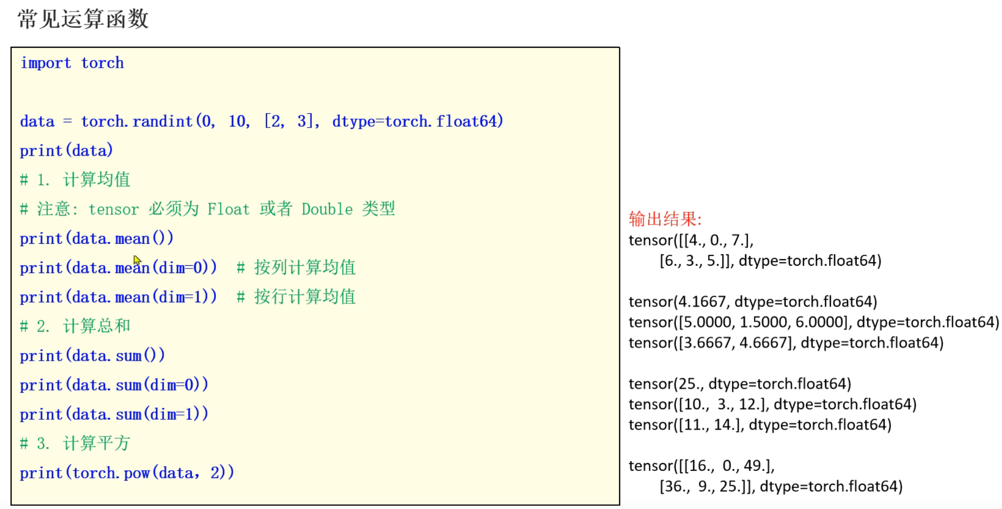Image resolution: width=1002 pixels, height=509 pixels.
Task: Click the torch.randint data assignment line
Action: coord(261,121)
